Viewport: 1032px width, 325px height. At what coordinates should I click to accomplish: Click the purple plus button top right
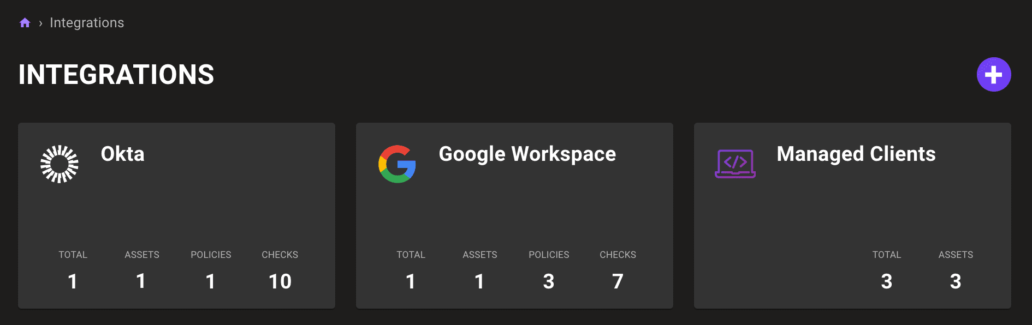coord(994,74)
